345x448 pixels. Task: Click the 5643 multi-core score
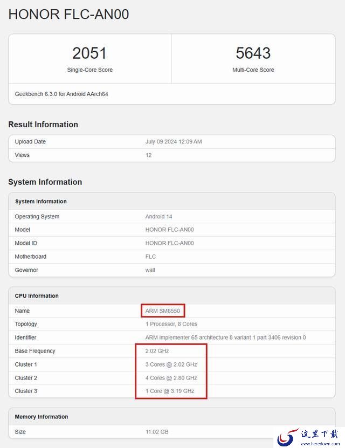[x=253, y=53]
